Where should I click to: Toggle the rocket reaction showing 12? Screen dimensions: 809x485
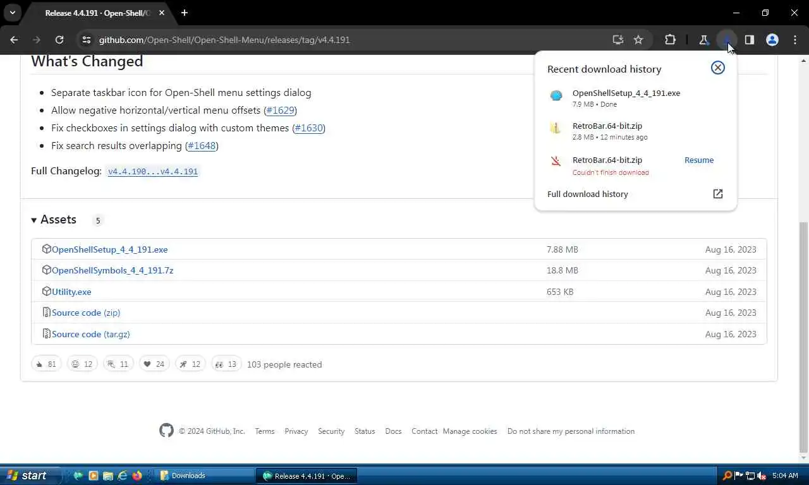tap(190, 364)
